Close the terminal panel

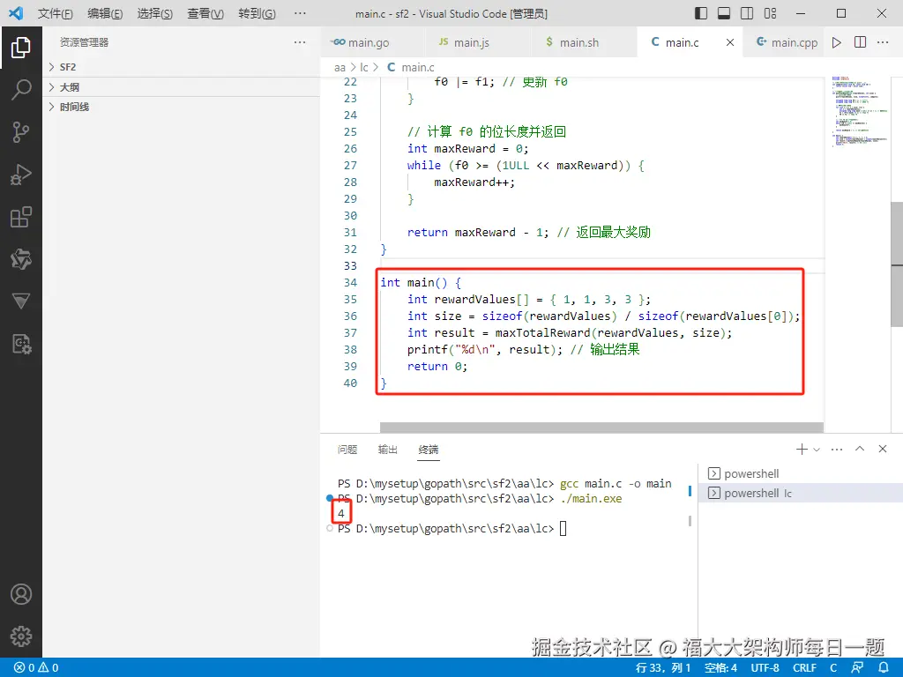tap(882, 449)
